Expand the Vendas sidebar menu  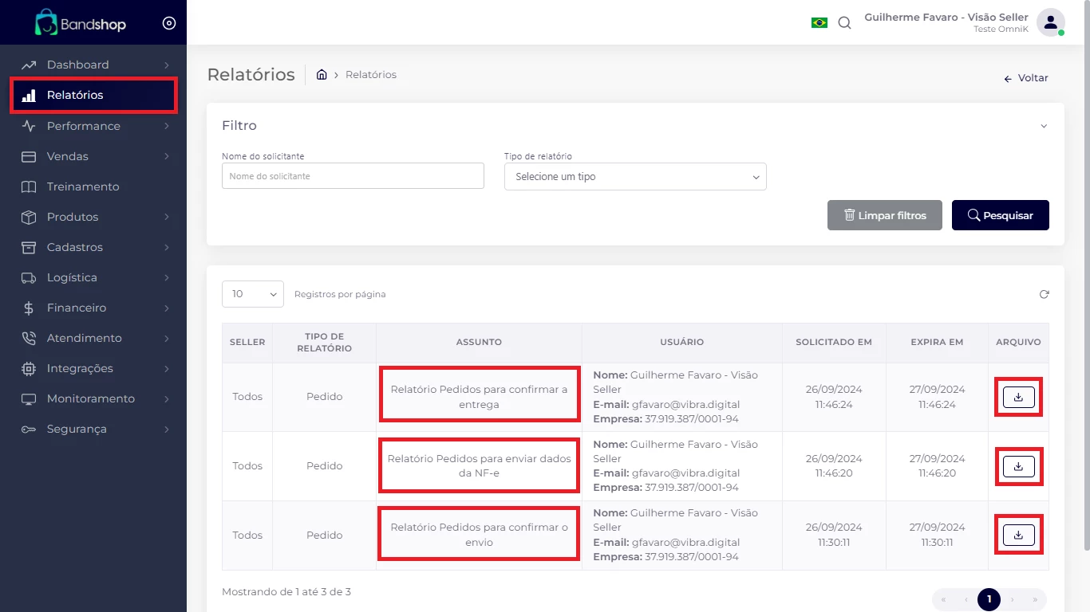tap(96, 156)
